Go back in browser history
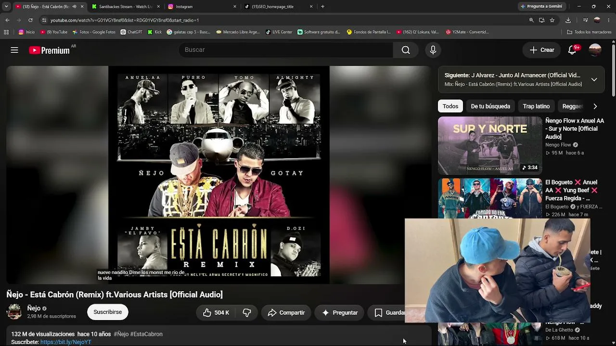Viewport: 616px width, 346px height. click(7, 20)
